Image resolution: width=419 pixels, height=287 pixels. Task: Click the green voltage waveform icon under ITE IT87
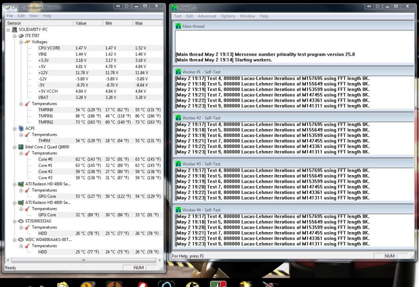click(27, 42)
